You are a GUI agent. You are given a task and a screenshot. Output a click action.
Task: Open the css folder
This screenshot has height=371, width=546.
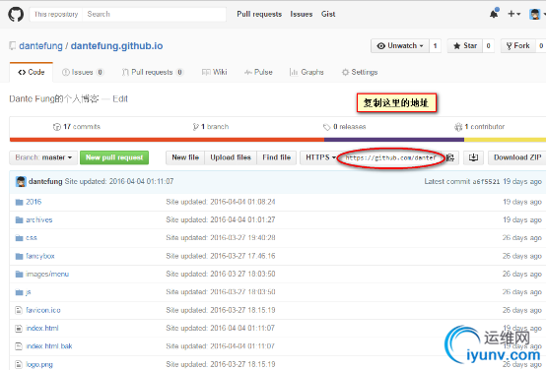coord(32,238)
